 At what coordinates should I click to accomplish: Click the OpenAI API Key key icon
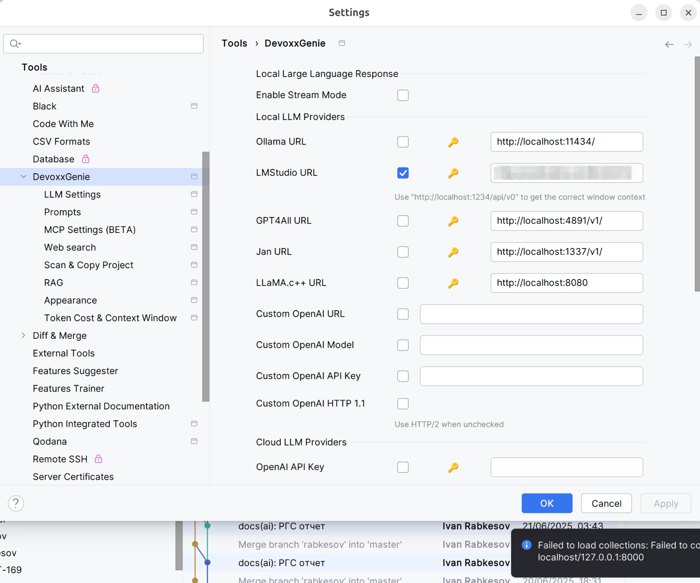pyautogui.click(x=453, y=467)
